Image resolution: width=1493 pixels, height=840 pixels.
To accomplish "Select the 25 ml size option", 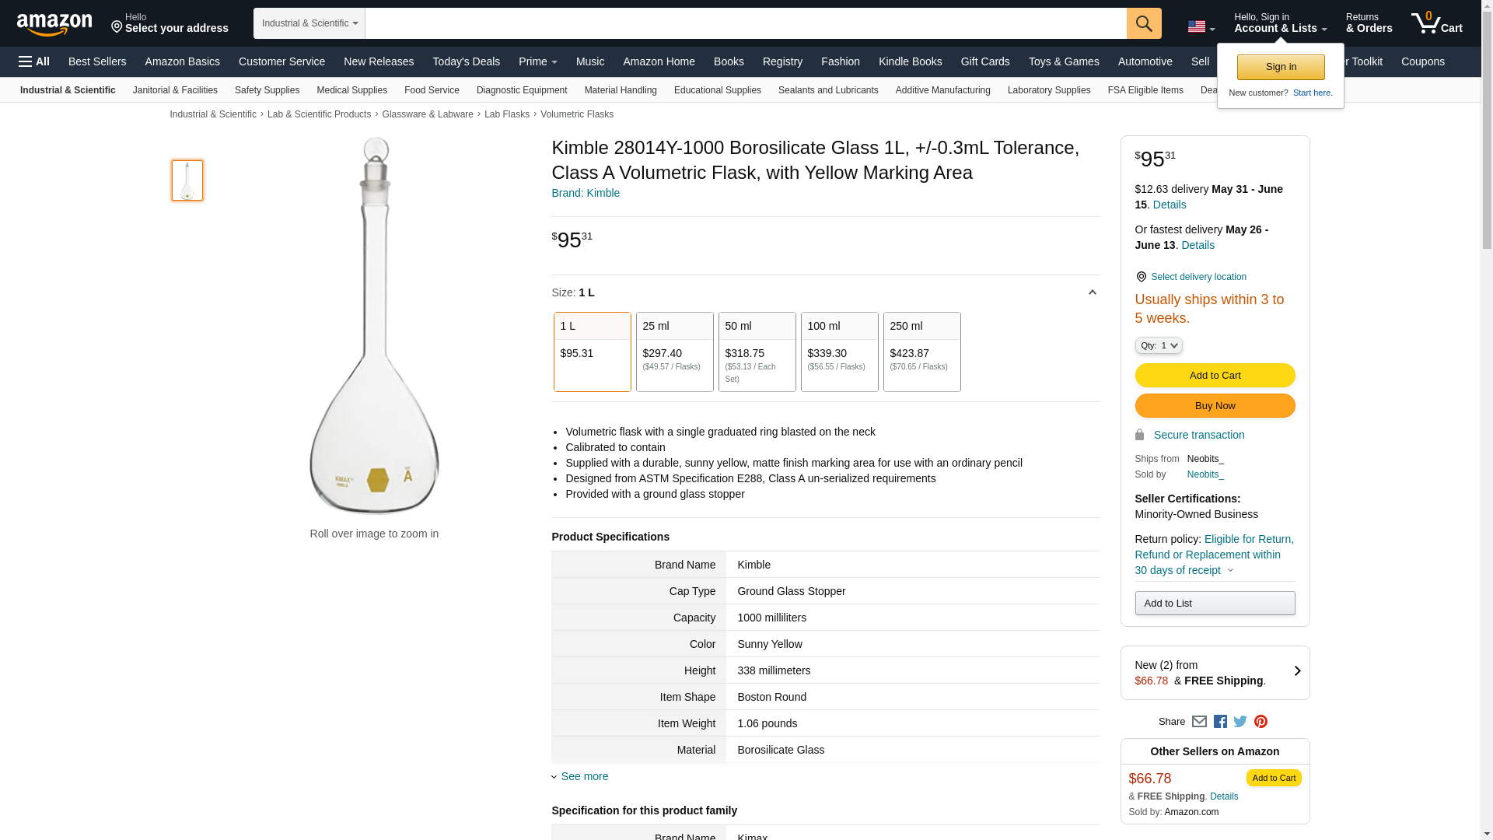I will (x=674, y=352).
